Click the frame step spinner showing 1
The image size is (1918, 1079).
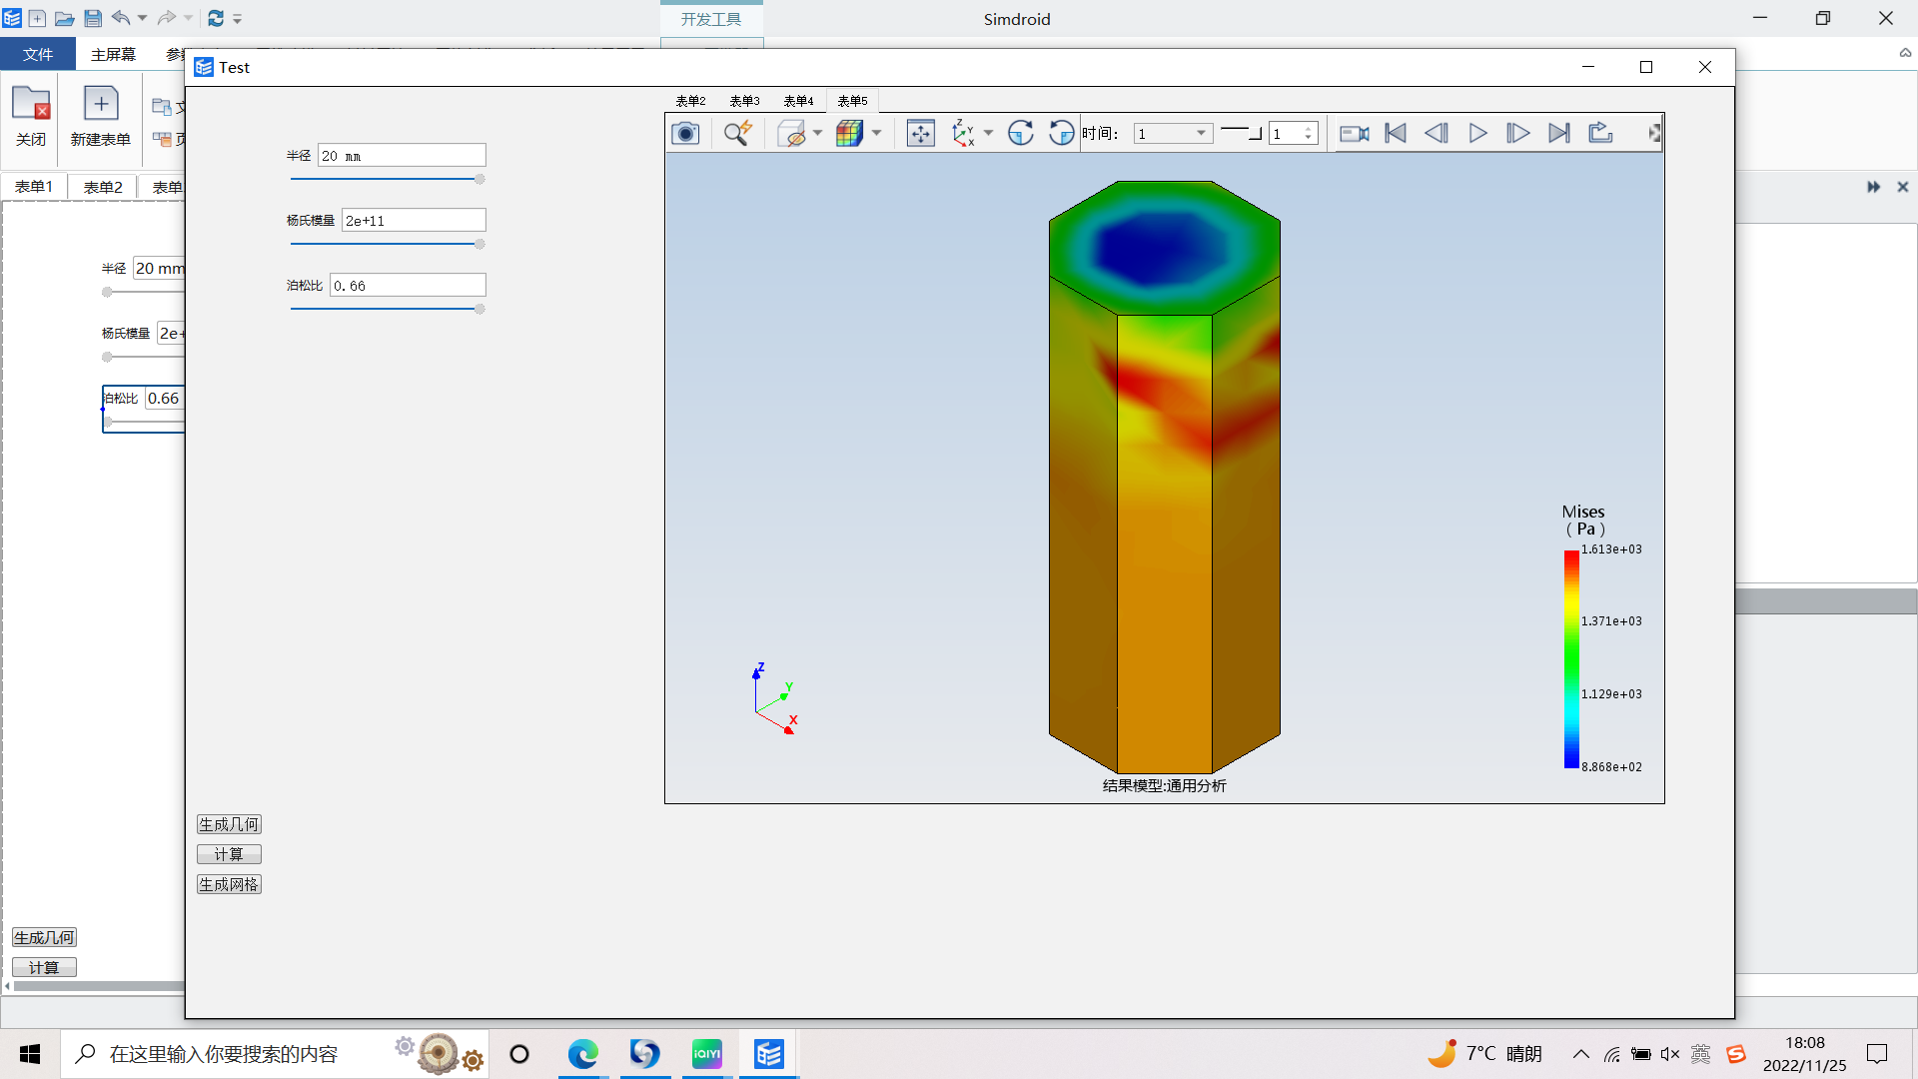[1294, 134]
